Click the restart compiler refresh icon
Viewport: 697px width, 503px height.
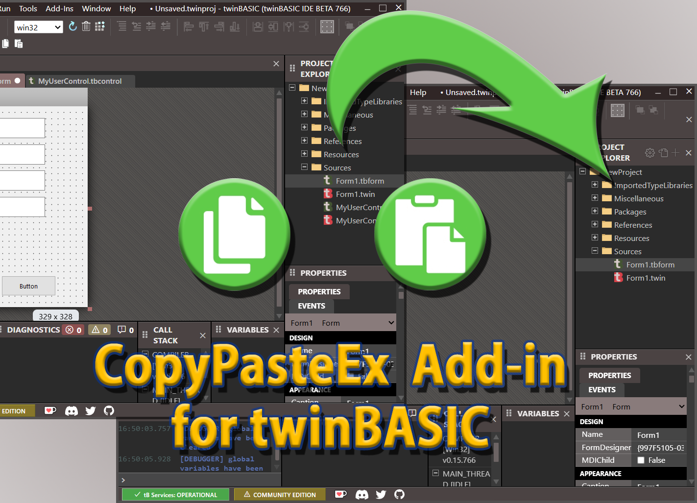pos(72,26)
